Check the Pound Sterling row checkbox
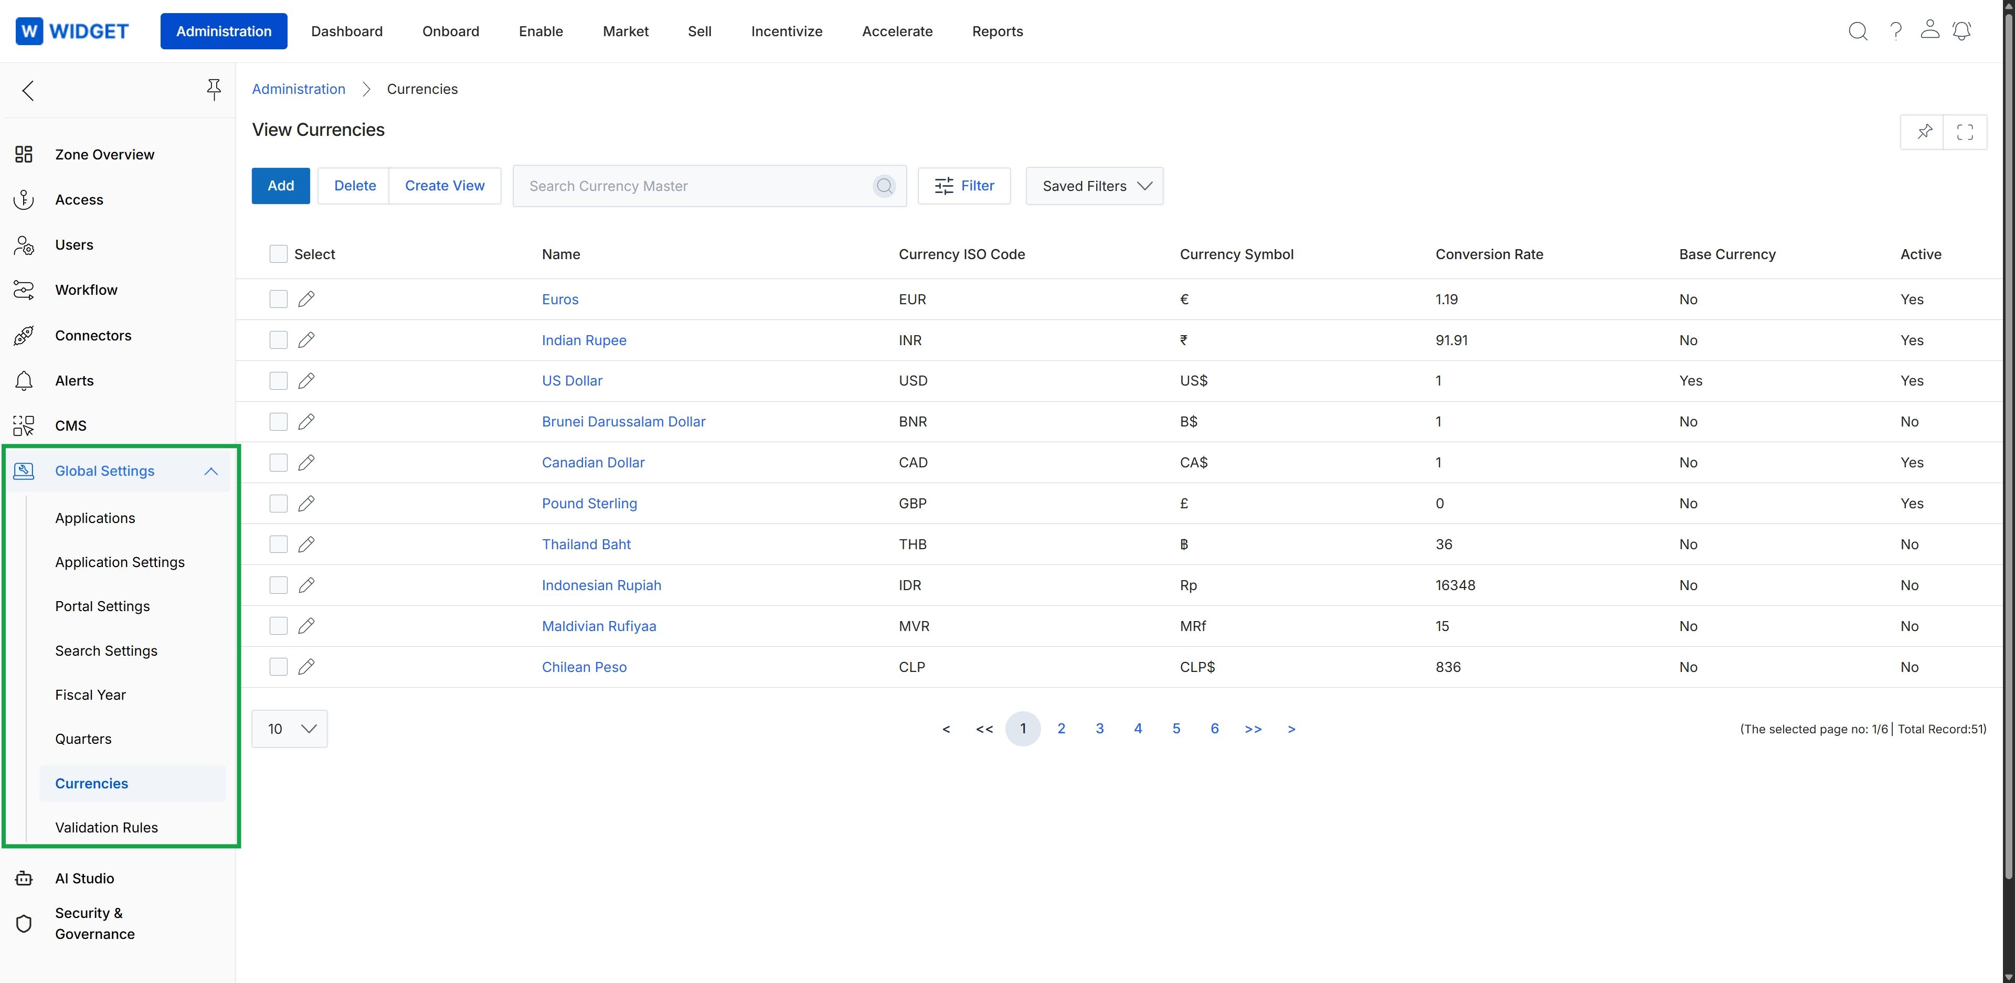 click(x=279, y=504)
